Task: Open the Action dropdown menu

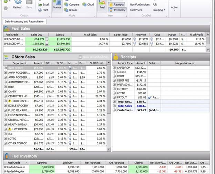Action: [175, 7]
